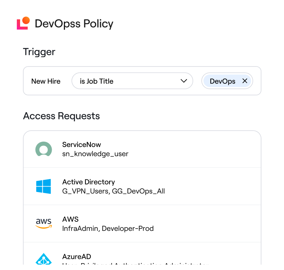
Task: Click 'G_VPN_Users, GG_DevOps_All' groups text
Action: coord(113,191)
